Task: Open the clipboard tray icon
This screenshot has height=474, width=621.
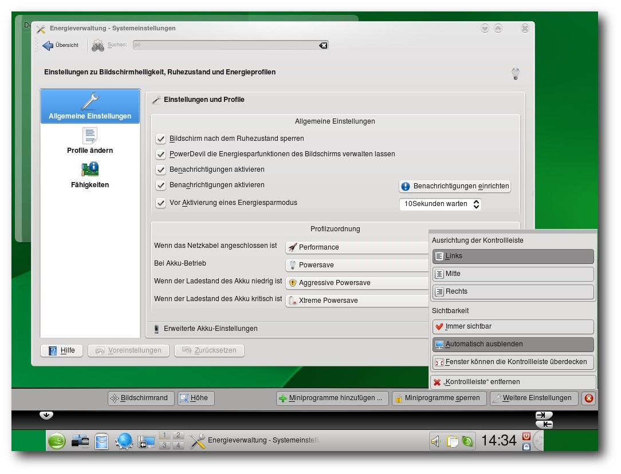Action: click(x=452, y=441)
